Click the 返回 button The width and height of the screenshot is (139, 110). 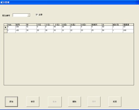pyautogui.click(x=115, y=102)
